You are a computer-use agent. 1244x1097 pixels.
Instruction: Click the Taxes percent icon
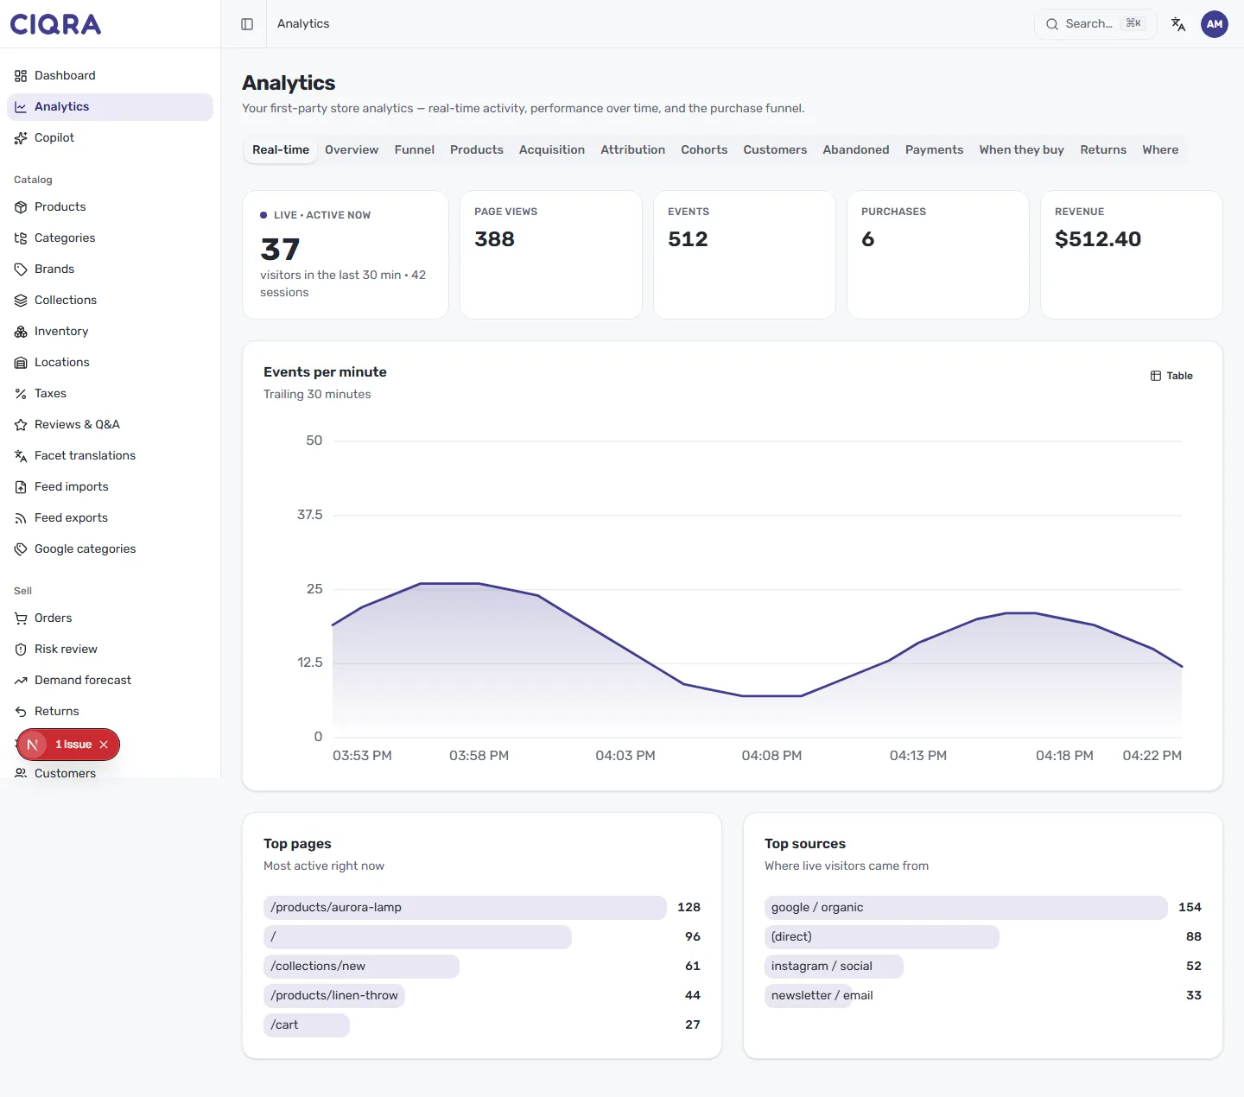click(x=21, y=394)
